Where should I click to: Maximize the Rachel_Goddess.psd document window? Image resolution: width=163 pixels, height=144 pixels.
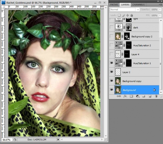tap(100, 3)
